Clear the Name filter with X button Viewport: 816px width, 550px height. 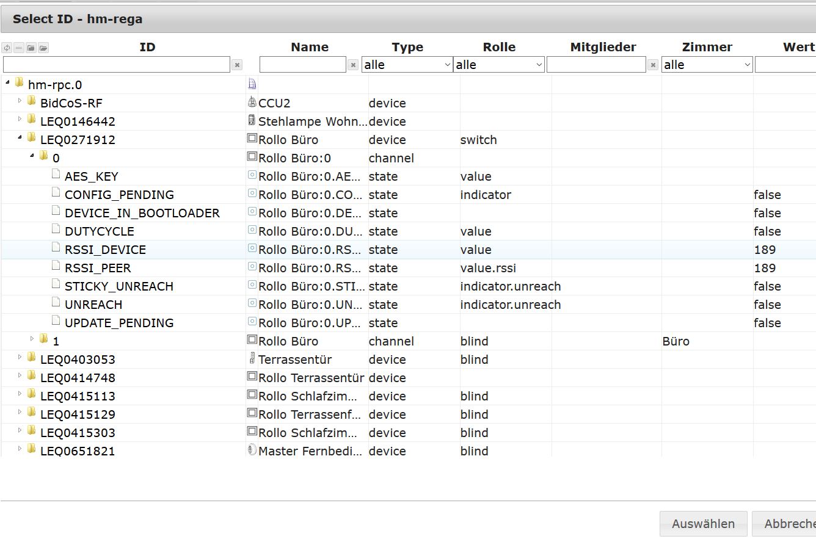click(x=353, y=65)
